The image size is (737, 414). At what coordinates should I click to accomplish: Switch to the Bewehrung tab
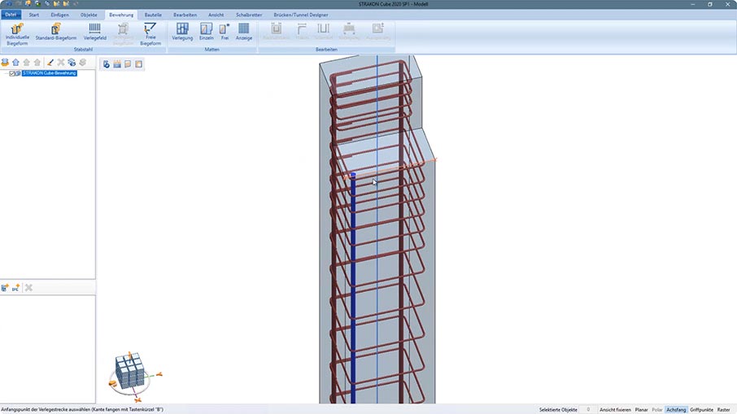[x=121, y=15]
